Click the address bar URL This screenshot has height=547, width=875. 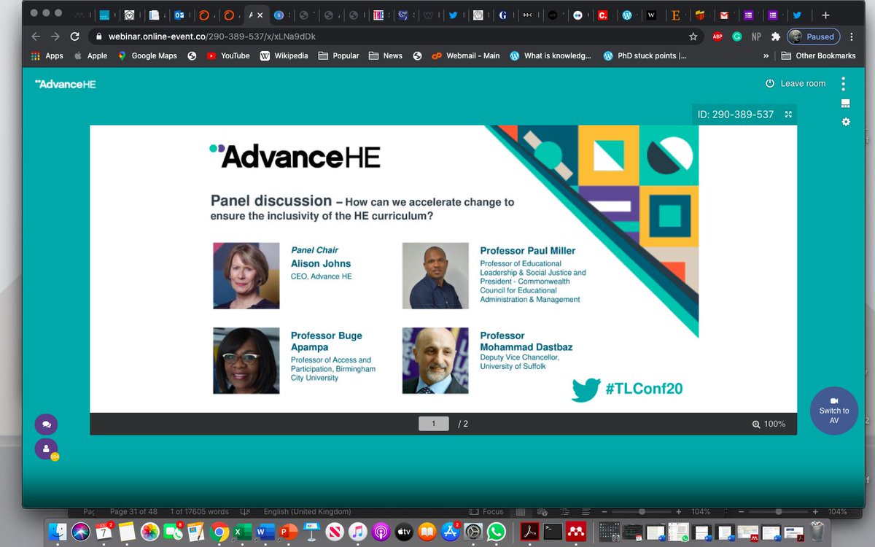click(x=211, y=36)
